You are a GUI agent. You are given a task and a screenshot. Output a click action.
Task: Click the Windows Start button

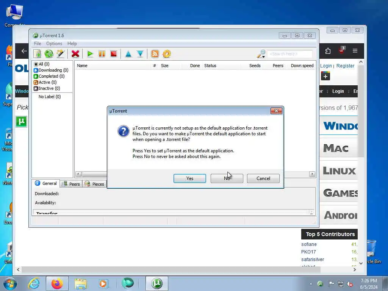[9, 283]
